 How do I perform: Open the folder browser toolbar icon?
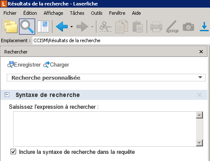pos(11,27)
